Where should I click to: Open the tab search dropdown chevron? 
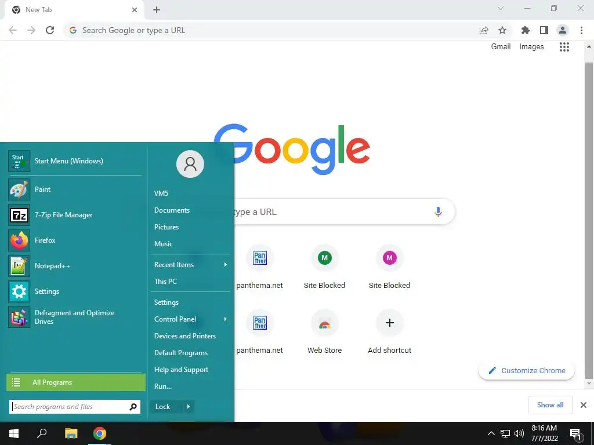(x=501, y=8)
